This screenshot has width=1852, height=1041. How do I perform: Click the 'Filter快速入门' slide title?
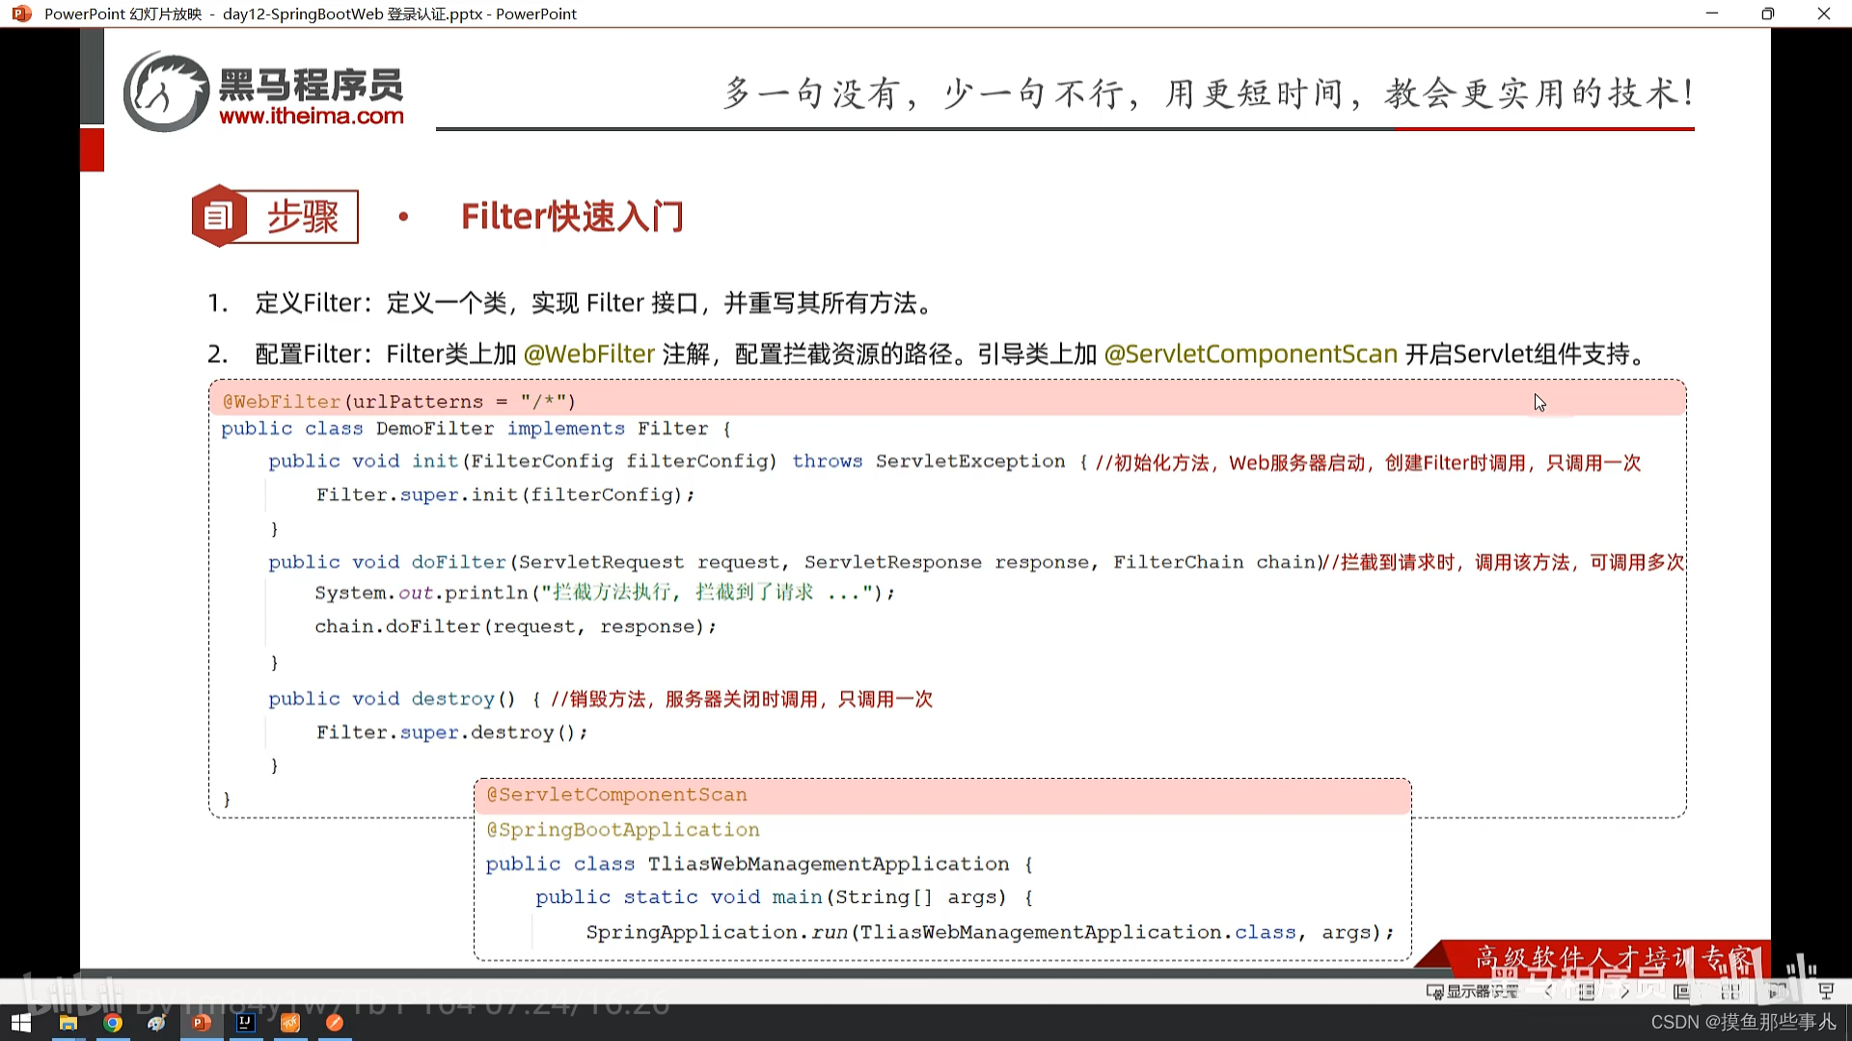click(572, 216)
